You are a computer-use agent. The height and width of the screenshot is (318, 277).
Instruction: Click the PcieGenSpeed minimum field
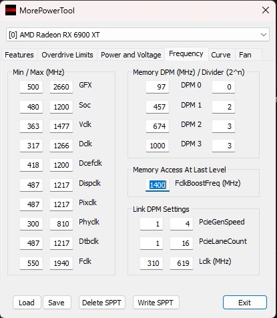pyautogui.click(x=152, y=224)
